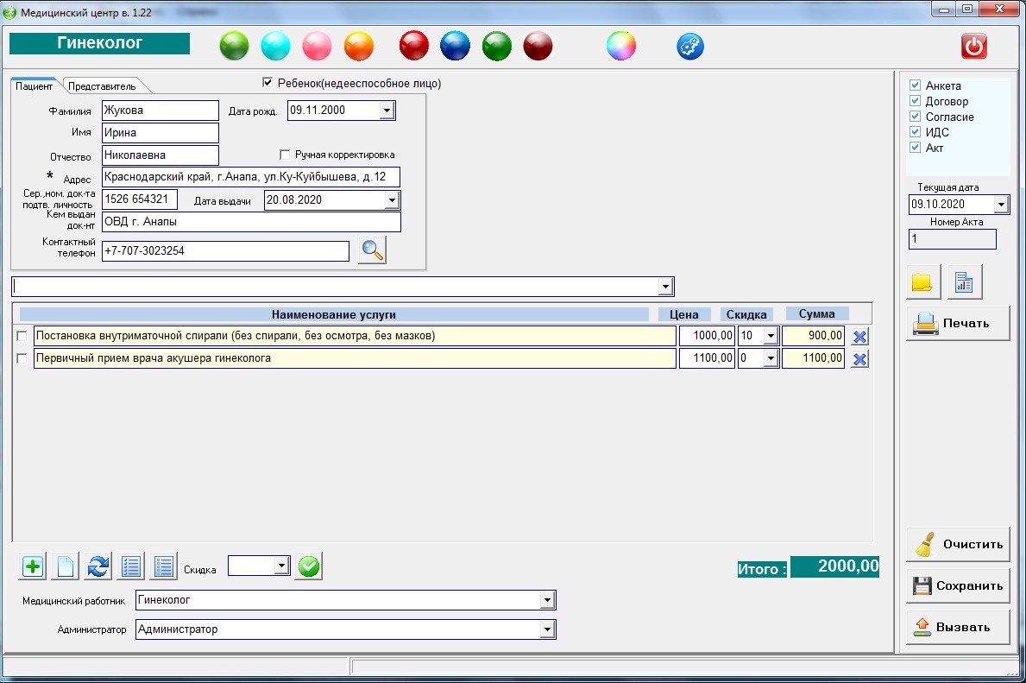This screenshot has width=1026, height=683.
Task: Open the report chart document icon
Action: (x=965, y=282)
